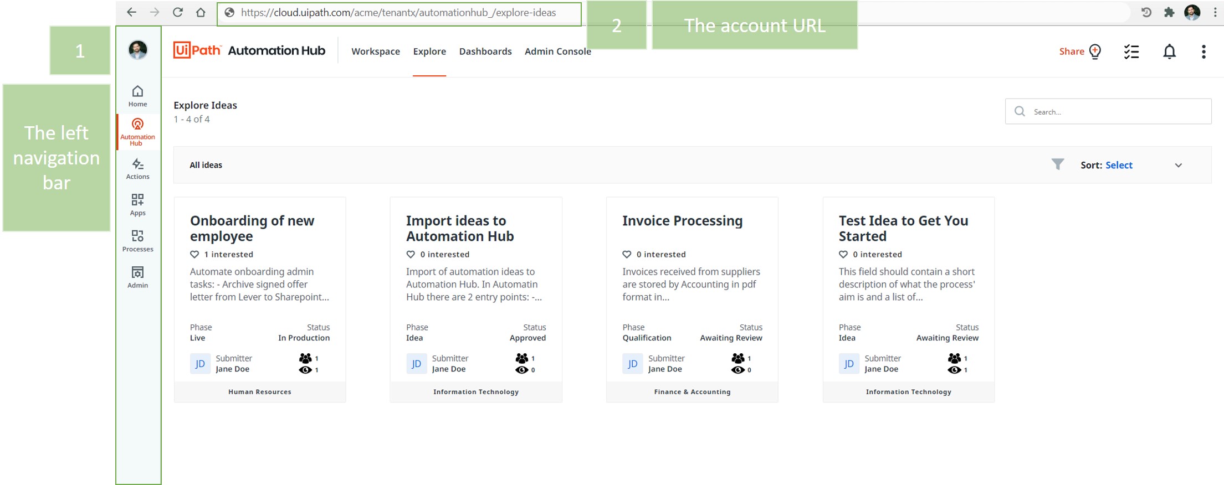Open browser home page icon

click(201, 12)
